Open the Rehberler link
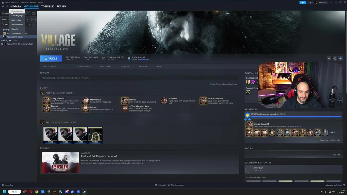The image size is (347, 195). pos(143,66)
